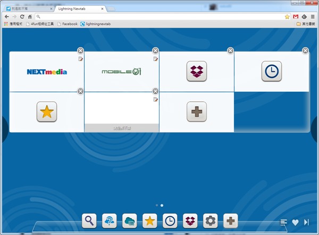The height and width of the screenshot is (235, 319).
Task: Edit the Mobile01 tile via pencil icon
Action: tap(156, 59)
